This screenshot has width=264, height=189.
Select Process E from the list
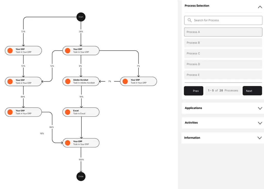coord(223,75)
